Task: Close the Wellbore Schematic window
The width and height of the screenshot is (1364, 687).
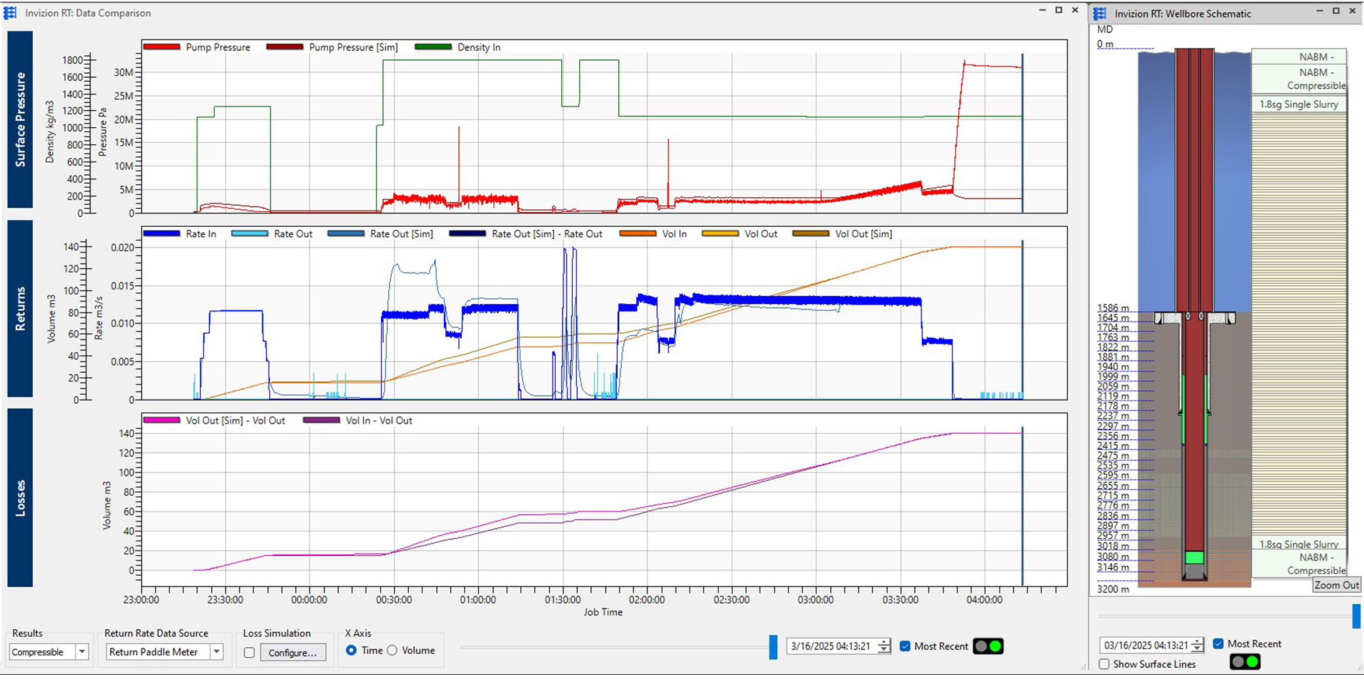Action: [x=1352, y=11]
